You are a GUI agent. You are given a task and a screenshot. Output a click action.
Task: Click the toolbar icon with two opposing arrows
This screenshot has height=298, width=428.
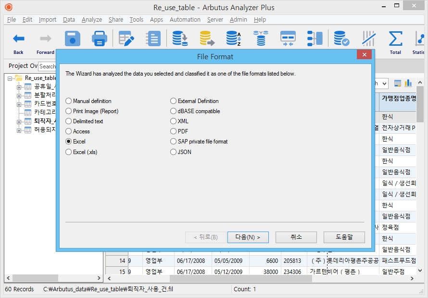coord(288,39)
